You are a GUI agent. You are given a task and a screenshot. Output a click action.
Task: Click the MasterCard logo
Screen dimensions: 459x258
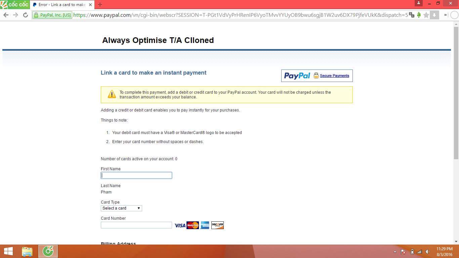point(193,225)
